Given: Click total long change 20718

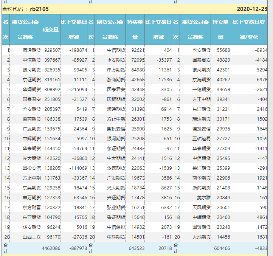Looking at the screenshot, I should coord(165,248).
